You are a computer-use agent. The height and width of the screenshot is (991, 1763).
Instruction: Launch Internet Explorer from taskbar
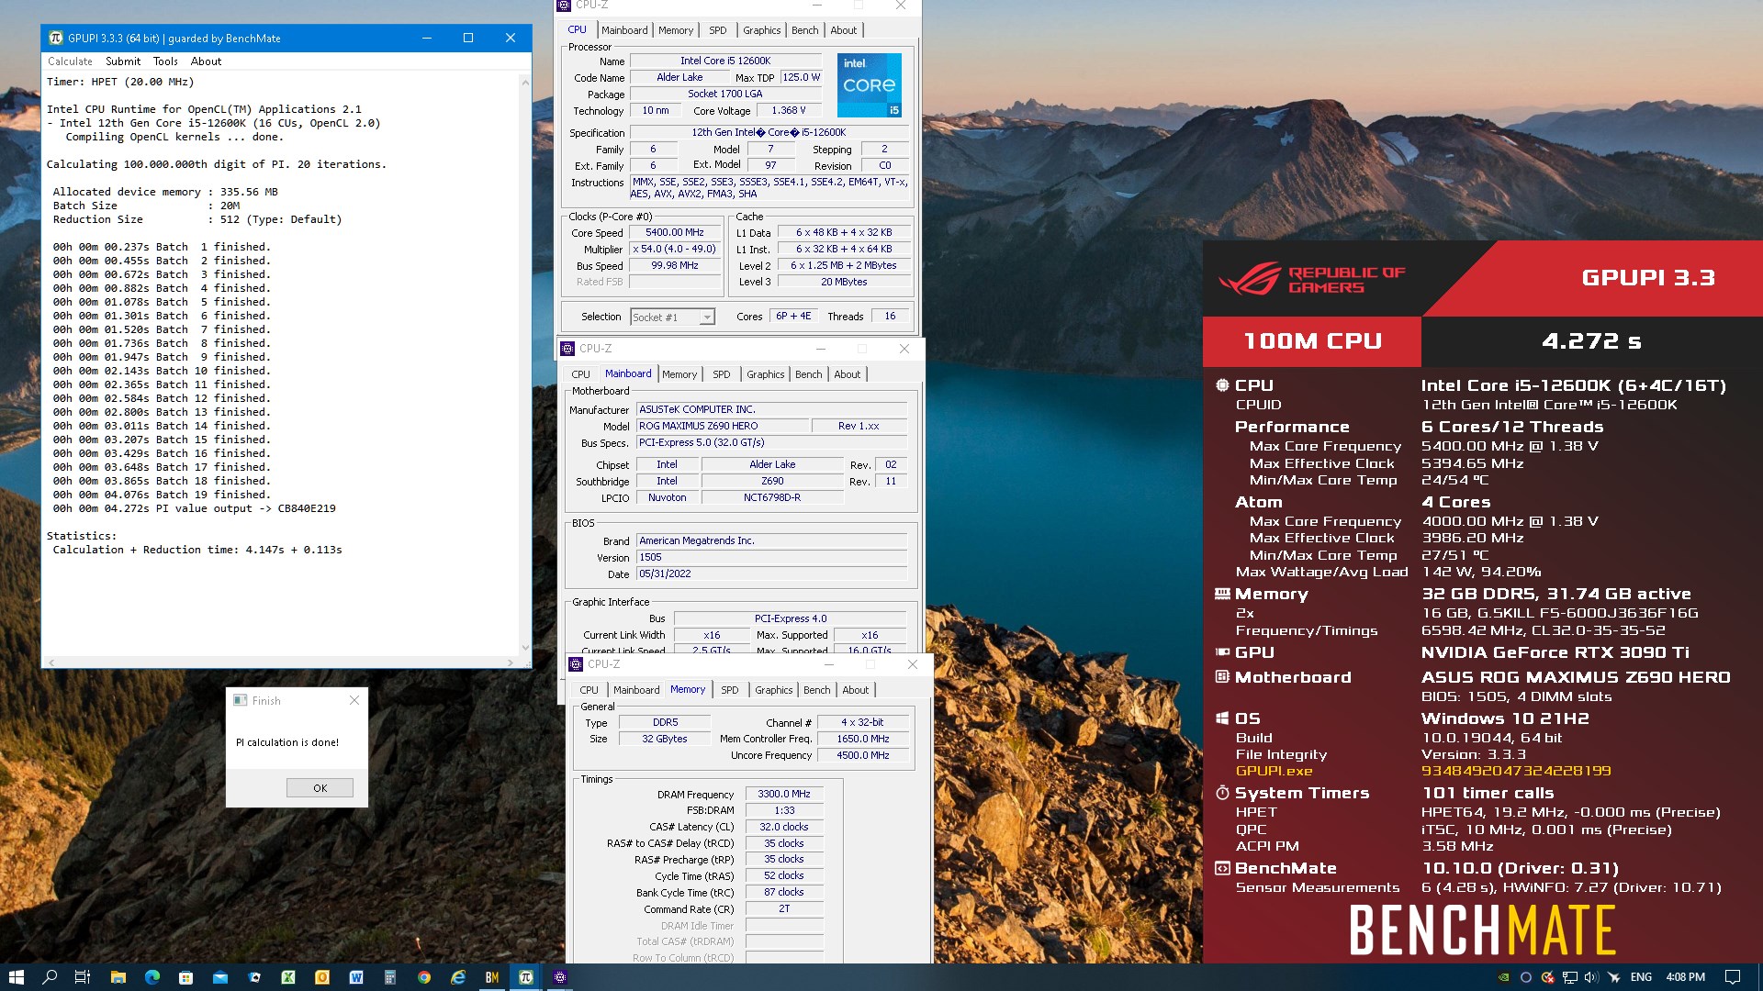coord(458,977)
